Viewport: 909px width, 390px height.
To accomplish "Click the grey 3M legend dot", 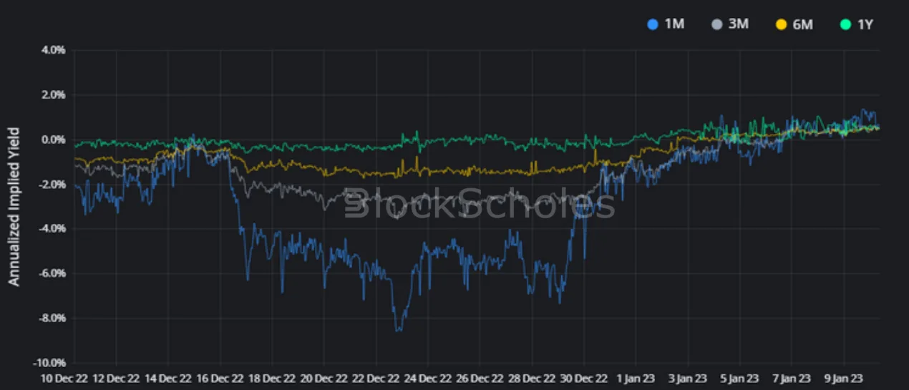I will point(716,24).
